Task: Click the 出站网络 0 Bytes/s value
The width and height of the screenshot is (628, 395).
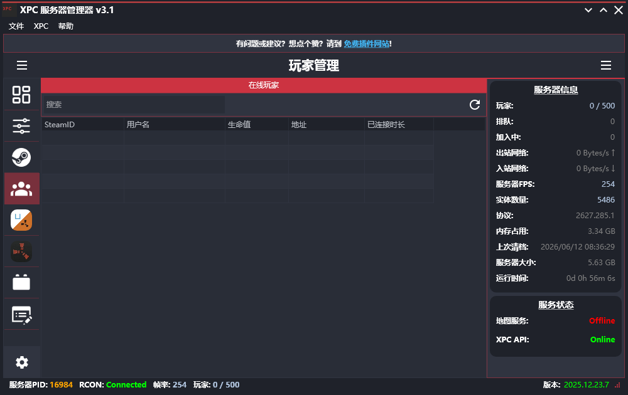Action: (595, 153)
